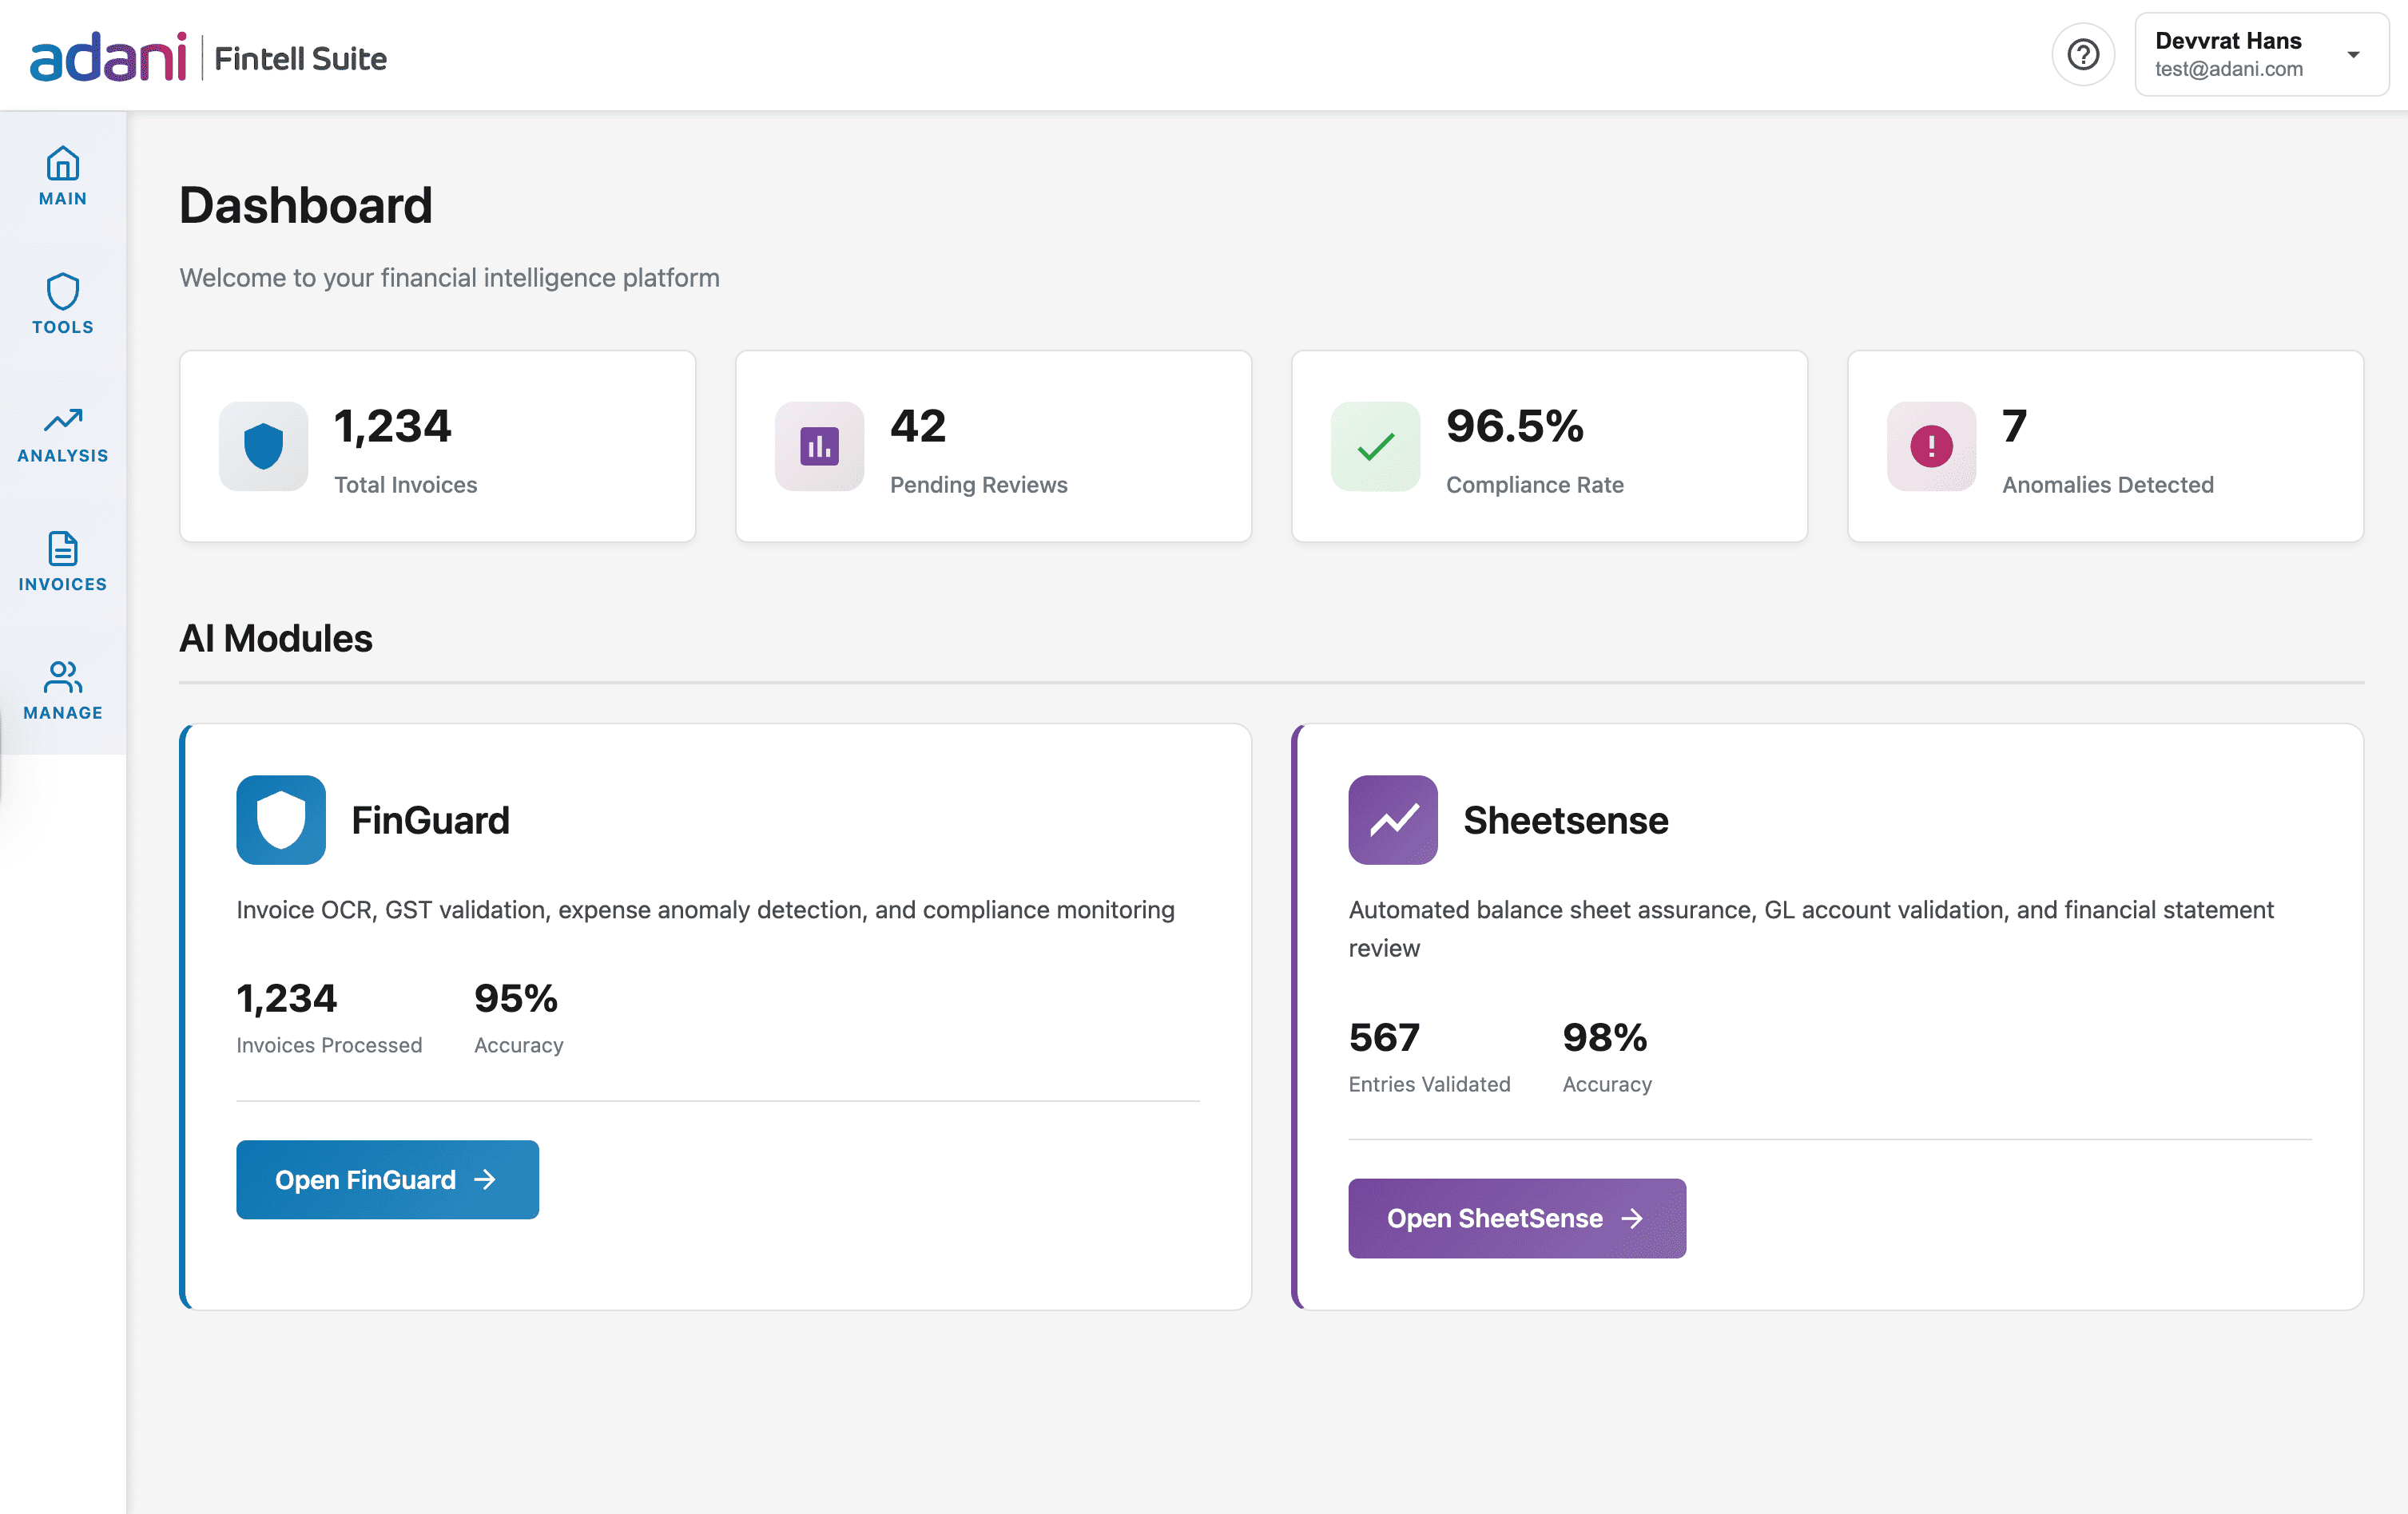
Task: Select the 42 Pending Reviews card
Action: click(993, 446)
